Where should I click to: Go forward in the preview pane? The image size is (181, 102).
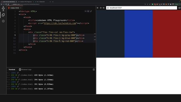point(101,8)
